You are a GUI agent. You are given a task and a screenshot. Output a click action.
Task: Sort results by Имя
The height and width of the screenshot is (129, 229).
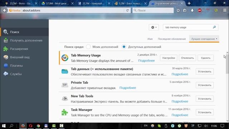pos(150,39)
